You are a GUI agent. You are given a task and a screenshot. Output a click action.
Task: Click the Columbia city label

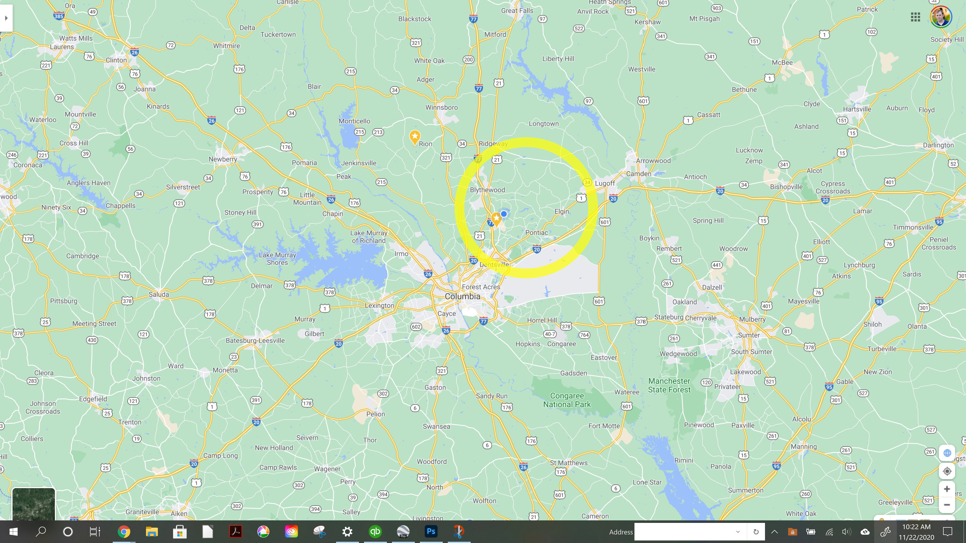[x=462, y=296]
